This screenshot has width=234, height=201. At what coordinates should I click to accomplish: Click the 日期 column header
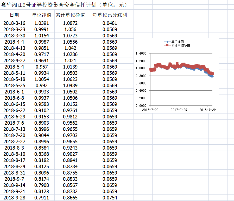pos(15,15)
